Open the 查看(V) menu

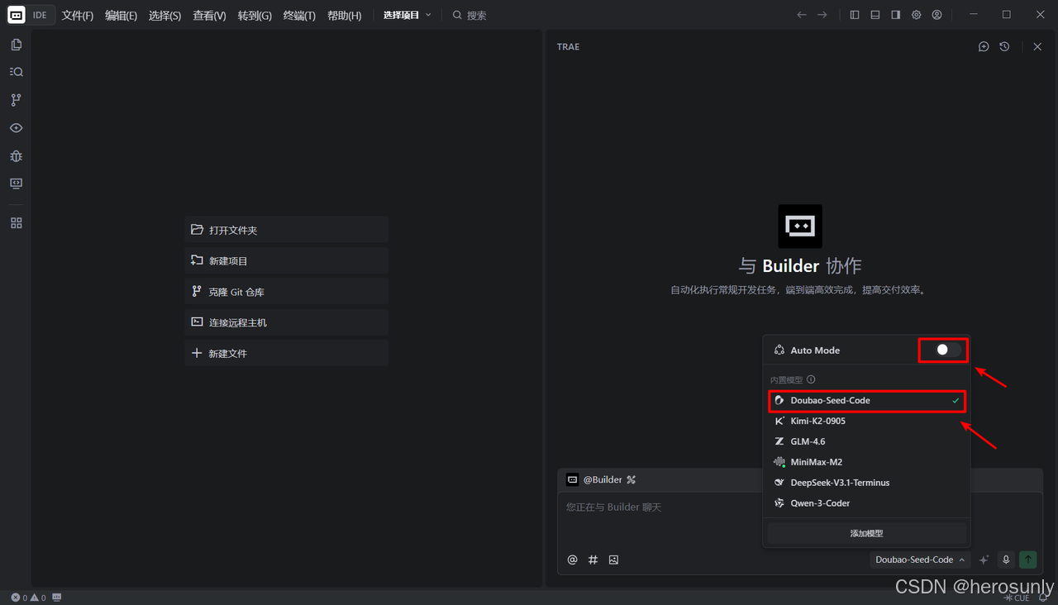209,15
